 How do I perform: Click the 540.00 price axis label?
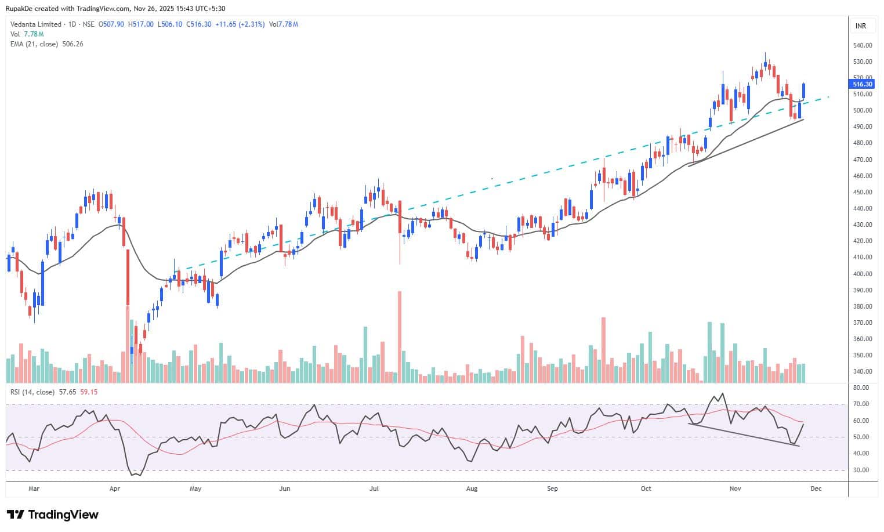pos(863,45)
